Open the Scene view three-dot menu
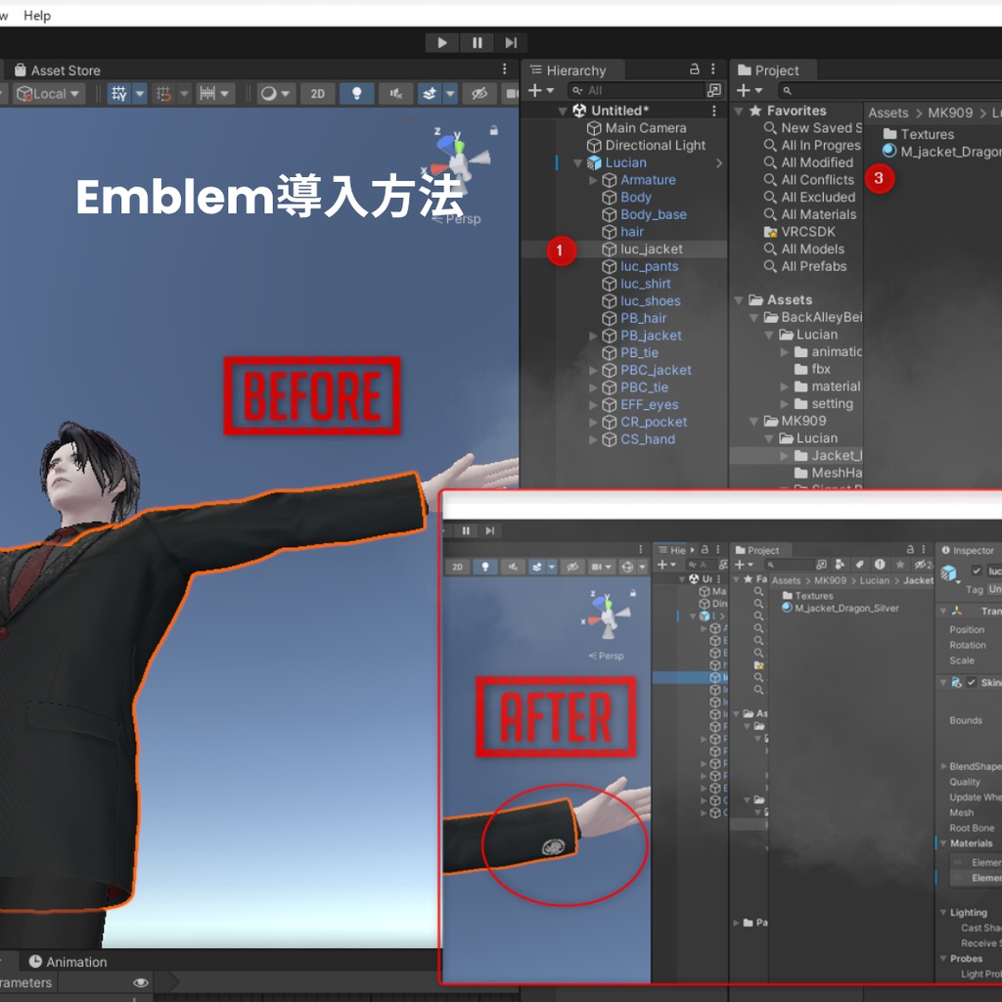 point(504,69)
